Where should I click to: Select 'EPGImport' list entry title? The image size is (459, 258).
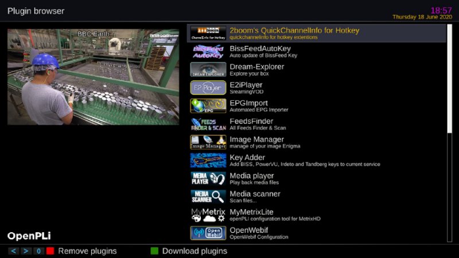tap(248, 103)
